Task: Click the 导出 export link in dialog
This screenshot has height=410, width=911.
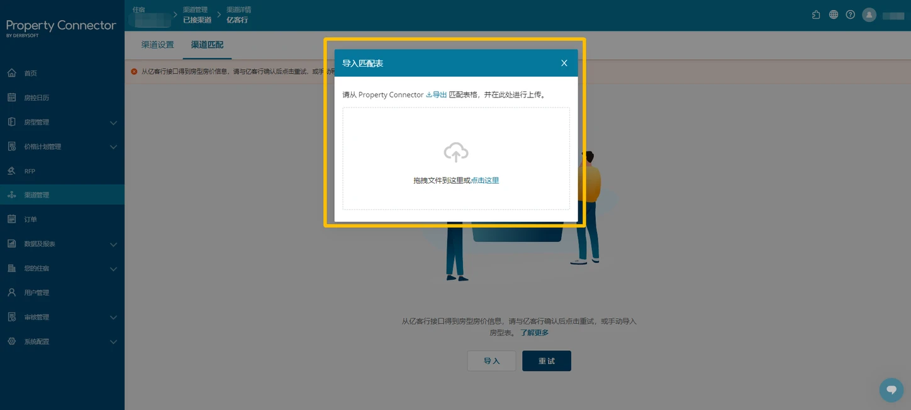Action: [x=437, y=95]
